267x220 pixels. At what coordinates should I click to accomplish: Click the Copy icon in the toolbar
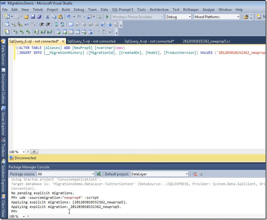(54, 17)
